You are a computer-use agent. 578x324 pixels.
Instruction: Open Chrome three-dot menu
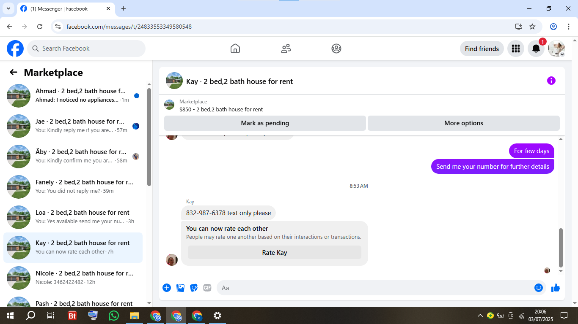coord(569,27)
